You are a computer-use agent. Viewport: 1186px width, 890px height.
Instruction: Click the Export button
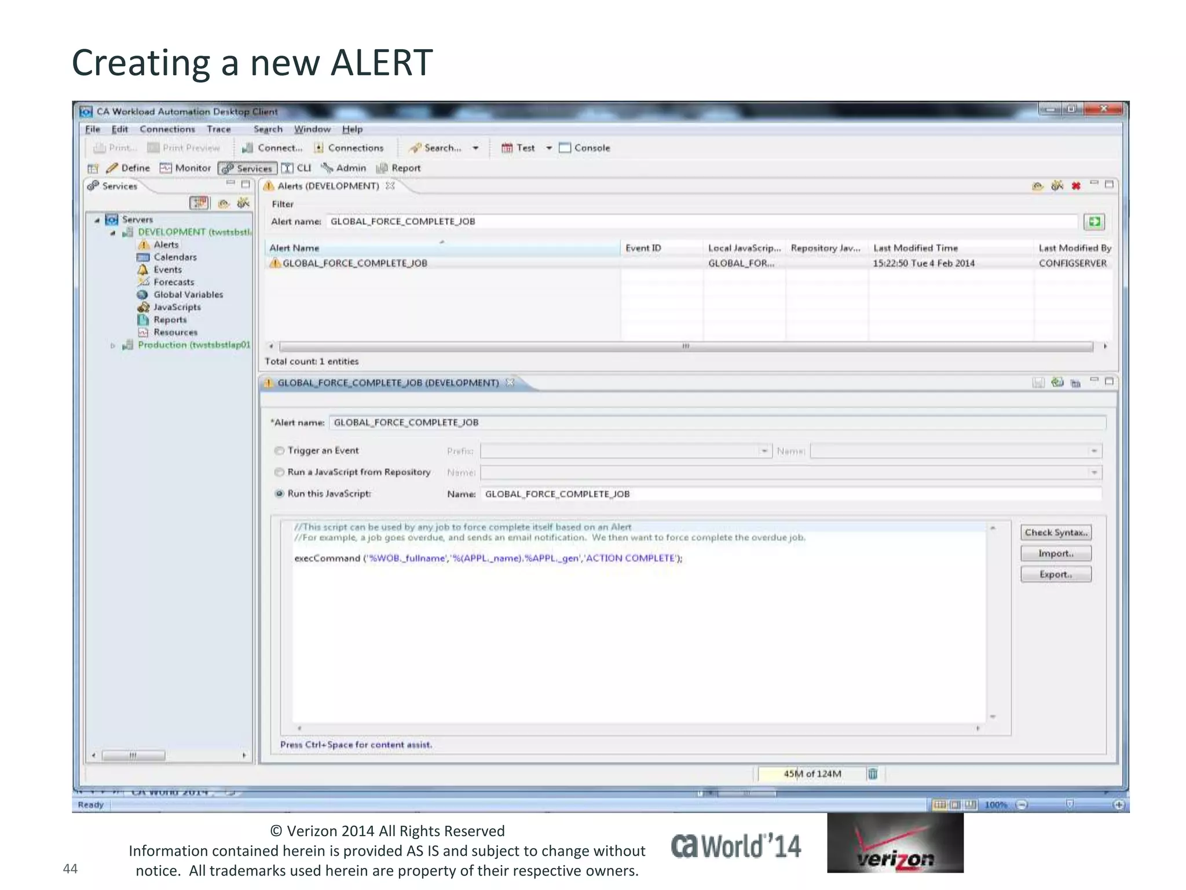pos(1056,574)
